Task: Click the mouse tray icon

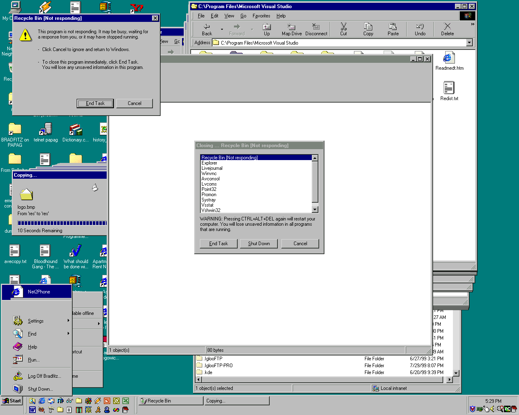Action: point(487,409)
